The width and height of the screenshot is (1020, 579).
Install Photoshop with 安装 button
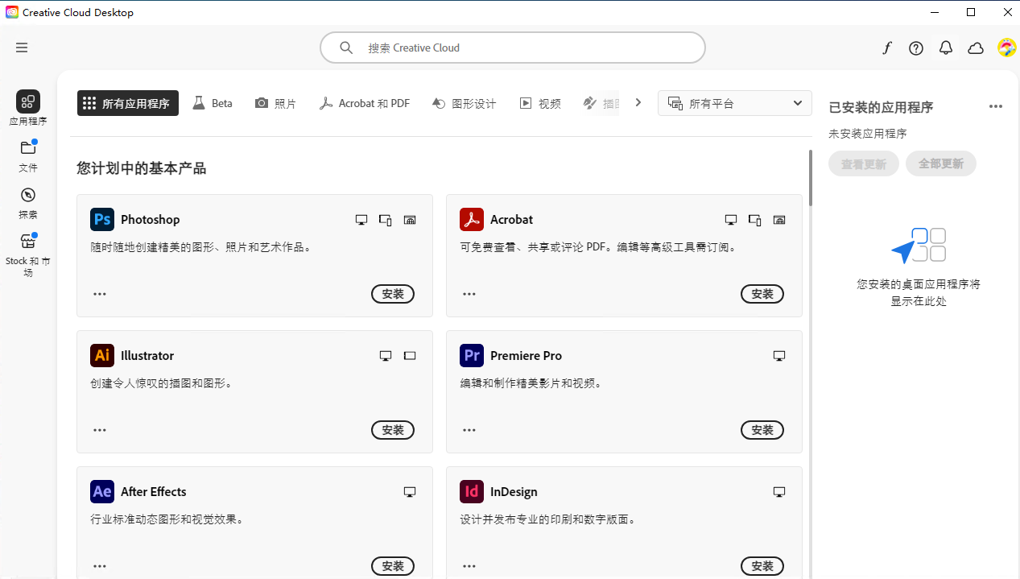point(393,294)
